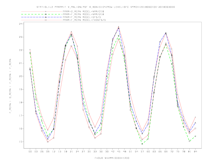Viewport: 213px width, 165px height.
Task: Click the x-axis label FHOUR VHHMM:0000>1200
Action: [112, 158]
